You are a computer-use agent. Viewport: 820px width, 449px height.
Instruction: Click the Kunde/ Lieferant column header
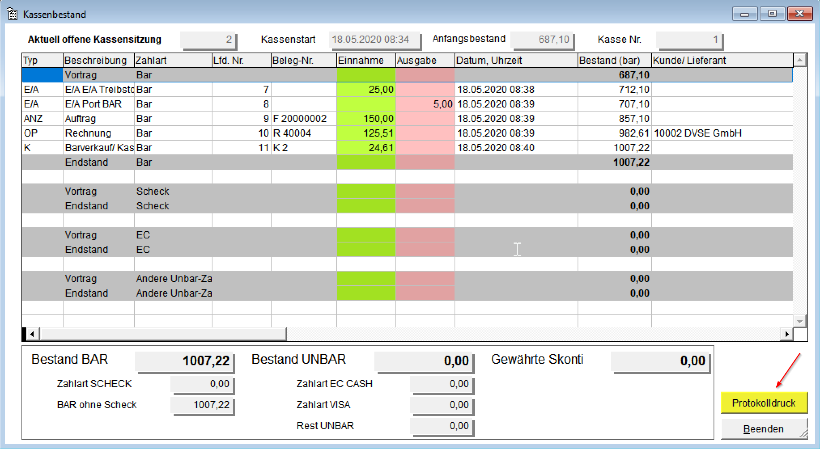722,60
